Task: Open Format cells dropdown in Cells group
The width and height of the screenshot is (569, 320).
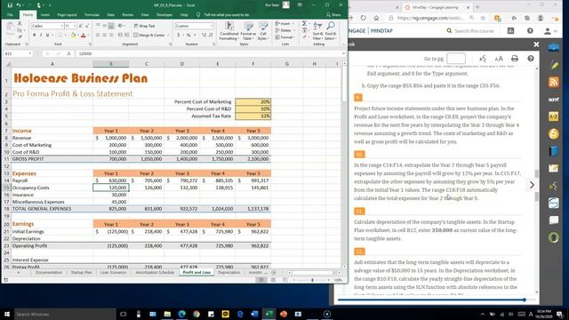Action: point(284,37)
